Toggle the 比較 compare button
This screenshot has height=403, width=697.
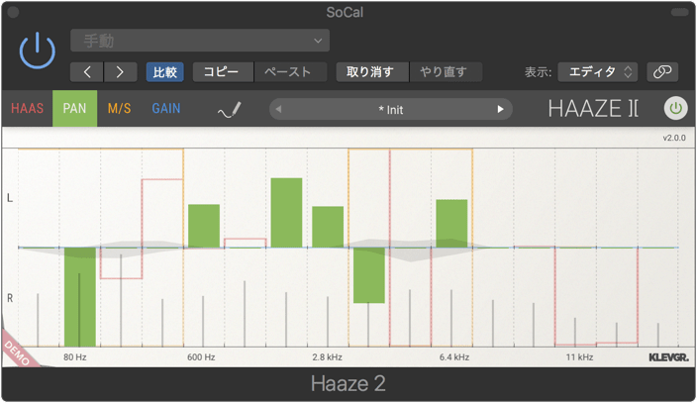165,72
